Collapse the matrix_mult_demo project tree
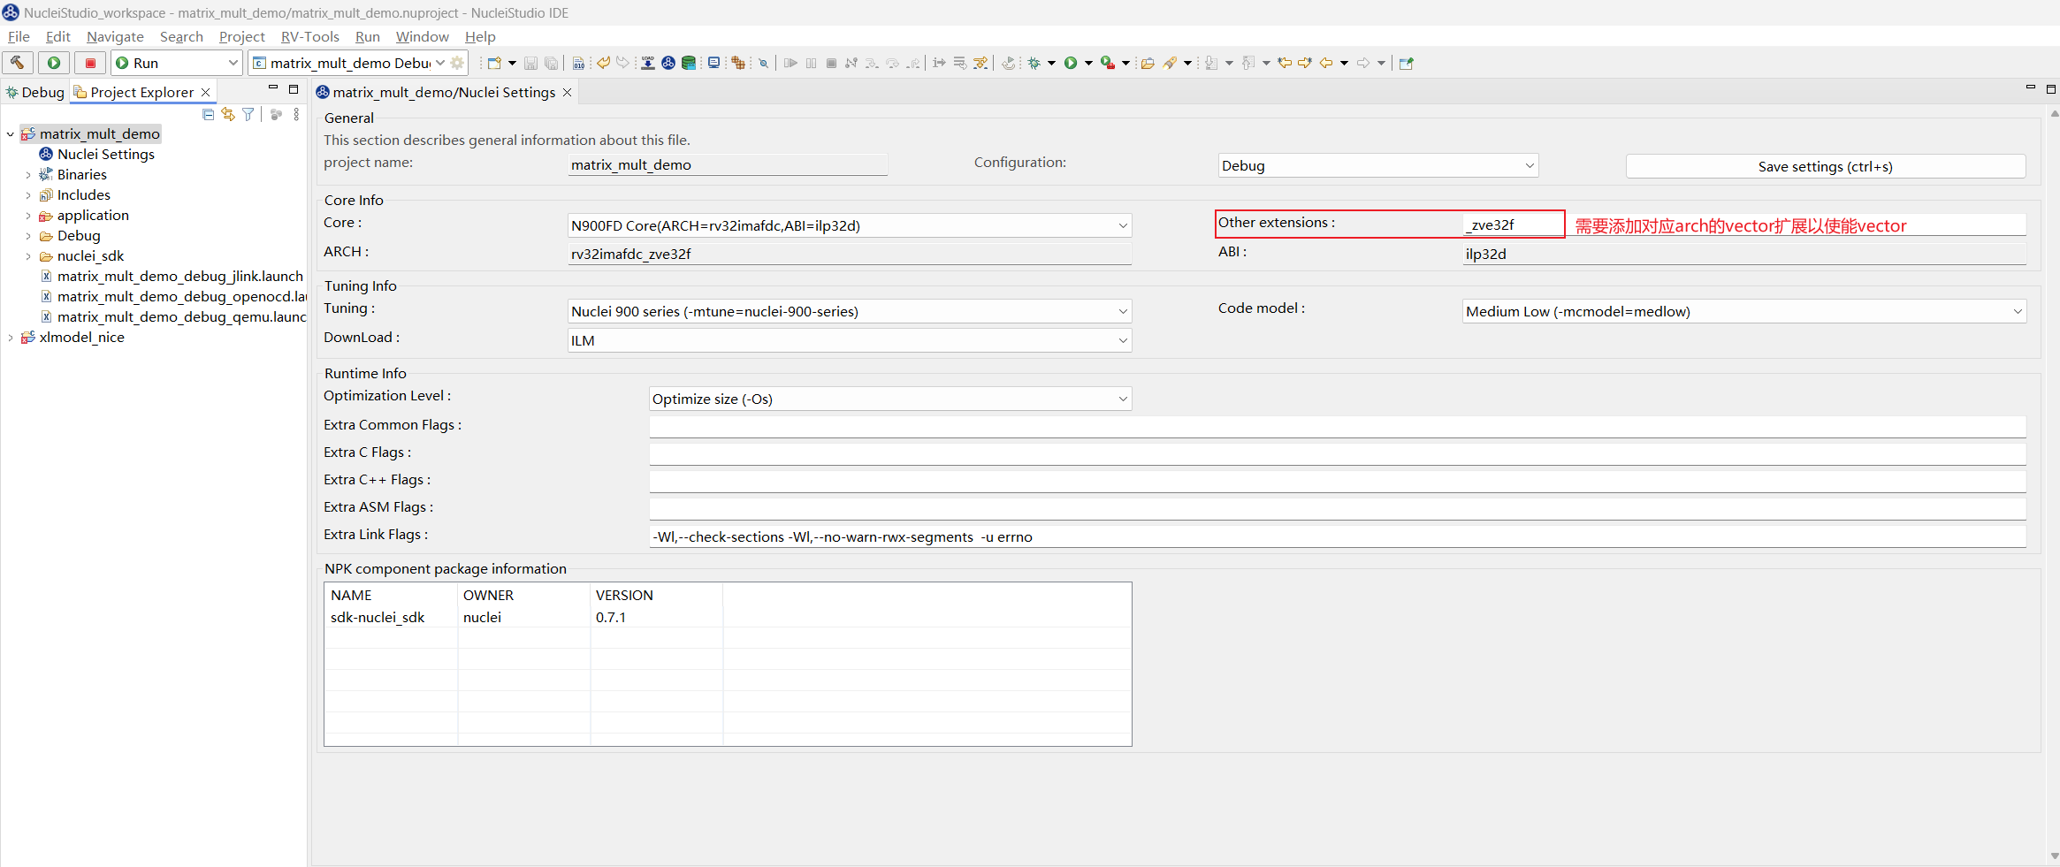This screenshot has width=2060, height=867. (x=10, y=134)
